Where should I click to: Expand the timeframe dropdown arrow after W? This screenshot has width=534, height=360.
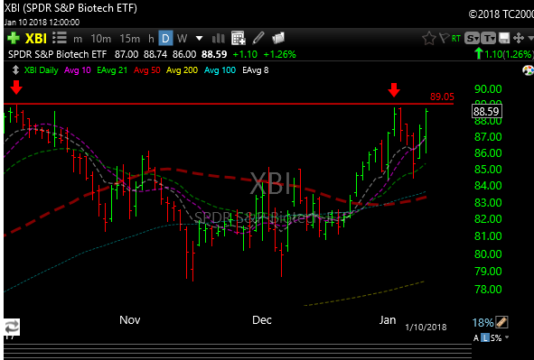199,39
